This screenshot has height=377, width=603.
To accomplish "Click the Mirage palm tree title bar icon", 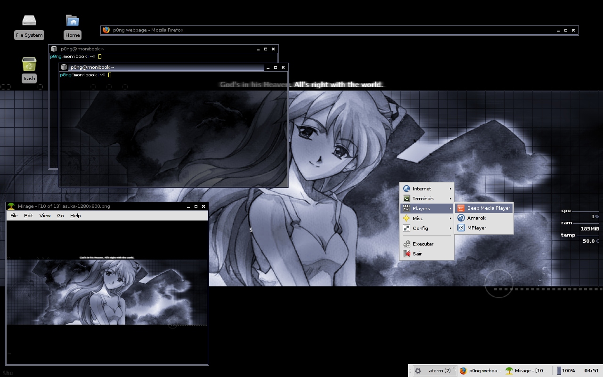I will 11,206.
